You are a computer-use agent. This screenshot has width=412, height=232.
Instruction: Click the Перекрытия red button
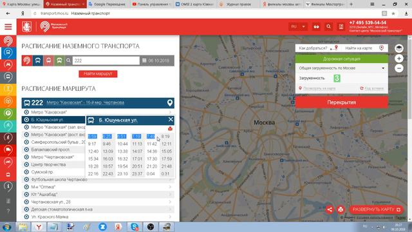(x=341, y=102)
